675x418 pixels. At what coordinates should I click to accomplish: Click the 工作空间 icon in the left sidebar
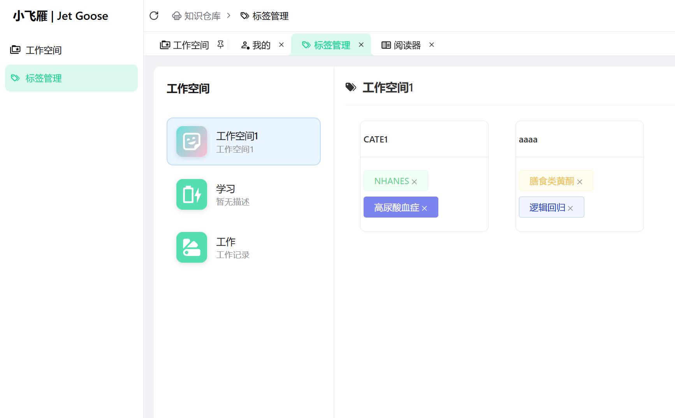click(x=16, y=50)
